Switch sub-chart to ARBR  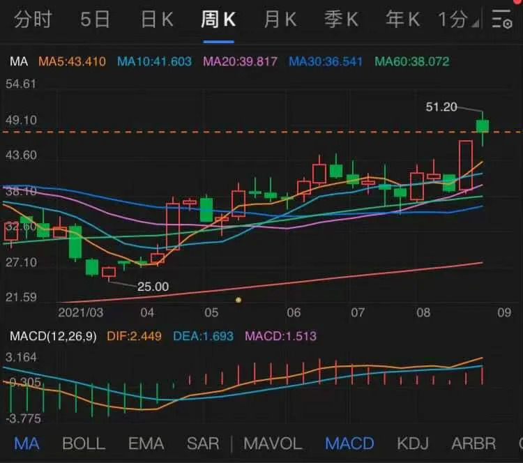point(473,443)
